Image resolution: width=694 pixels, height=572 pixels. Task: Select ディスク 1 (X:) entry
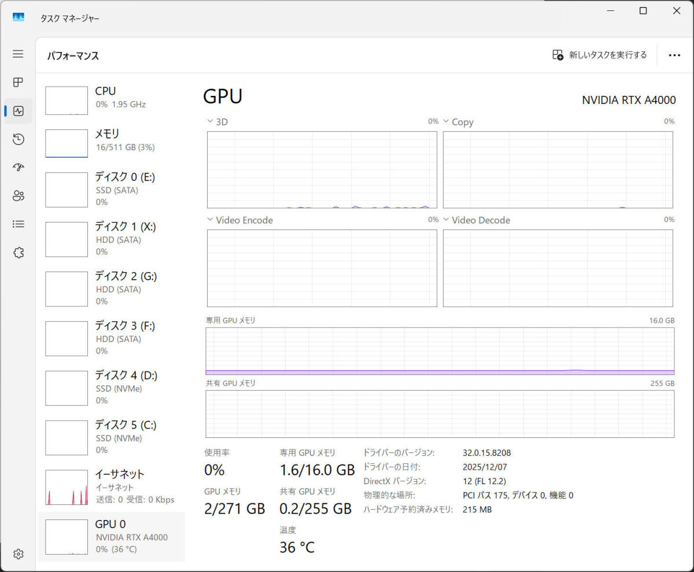(112, 239)
